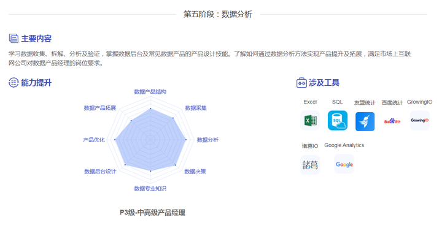Click the Excel text label
The image size is (442, 228).
(310, 102)
